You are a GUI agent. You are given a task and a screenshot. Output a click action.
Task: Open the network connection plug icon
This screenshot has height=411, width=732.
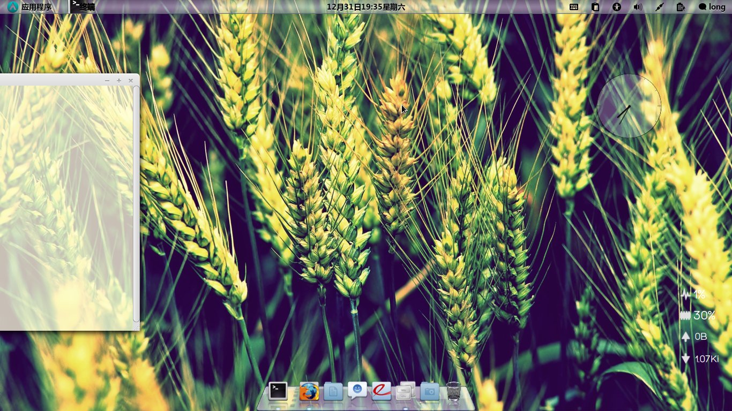click(x=659, y=7)
